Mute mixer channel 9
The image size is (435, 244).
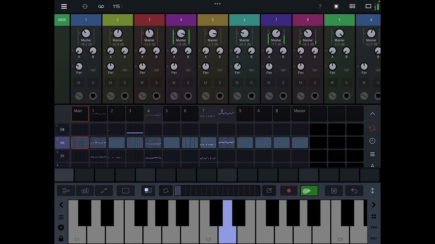click(332, 83)
